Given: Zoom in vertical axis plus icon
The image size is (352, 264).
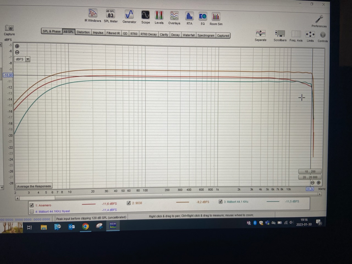Looking at the screenshot, I should 17,46.
